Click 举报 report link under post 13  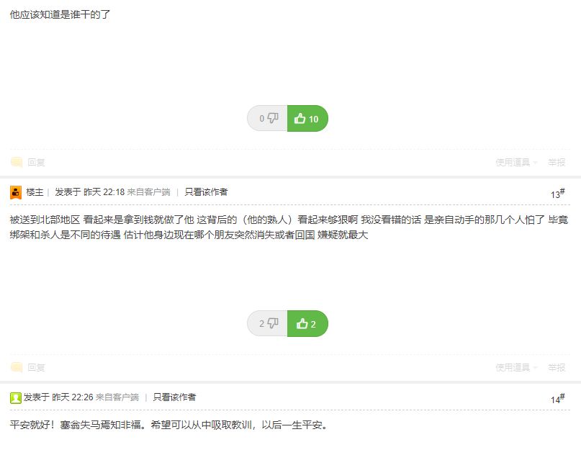(x=557, y=368)
